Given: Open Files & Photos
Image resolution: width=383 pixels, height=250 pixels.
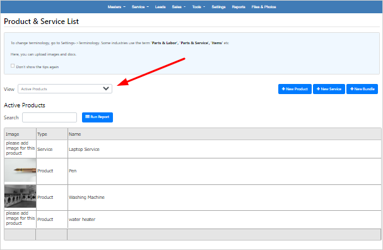Looking at the screenshot, I should coord(264,7).
